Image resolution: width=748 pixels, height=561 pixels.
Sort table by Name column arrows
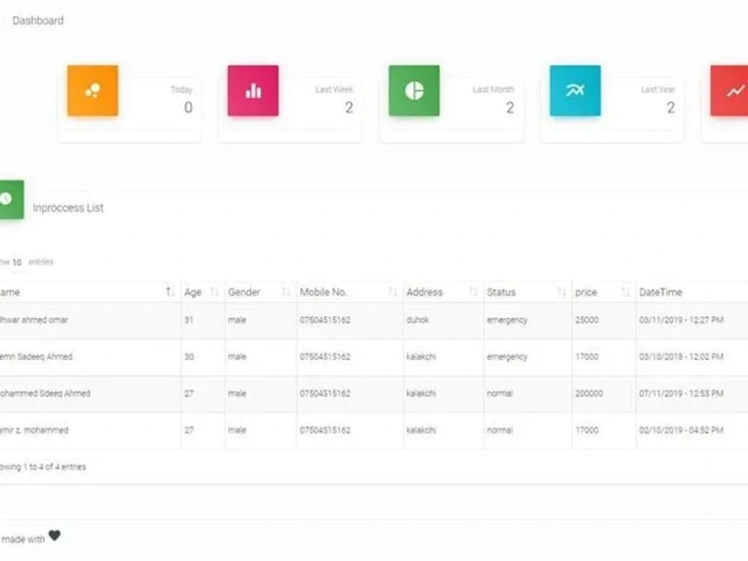tap(171, 292)
